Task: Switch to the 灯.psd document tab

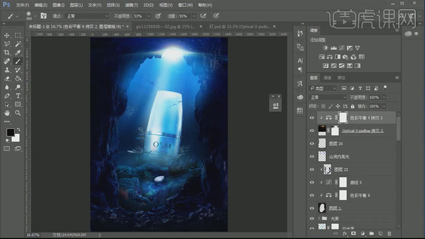Action: click(234, 27)
